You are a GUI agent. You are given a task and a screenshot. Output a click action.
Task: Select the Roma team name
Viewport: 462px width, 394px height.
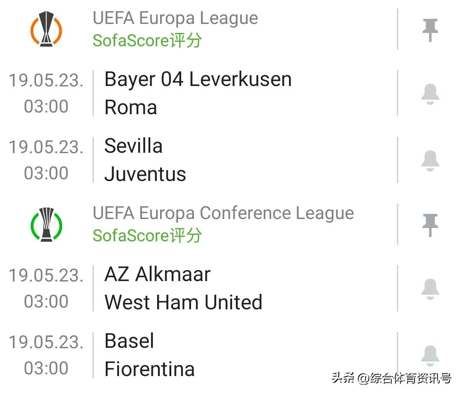(x=131, y=107)
